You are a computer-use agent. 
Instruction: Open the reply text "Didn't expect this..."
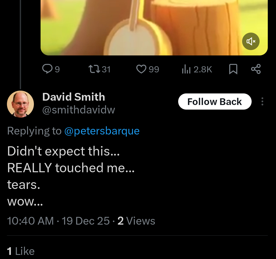coord(63,151)
